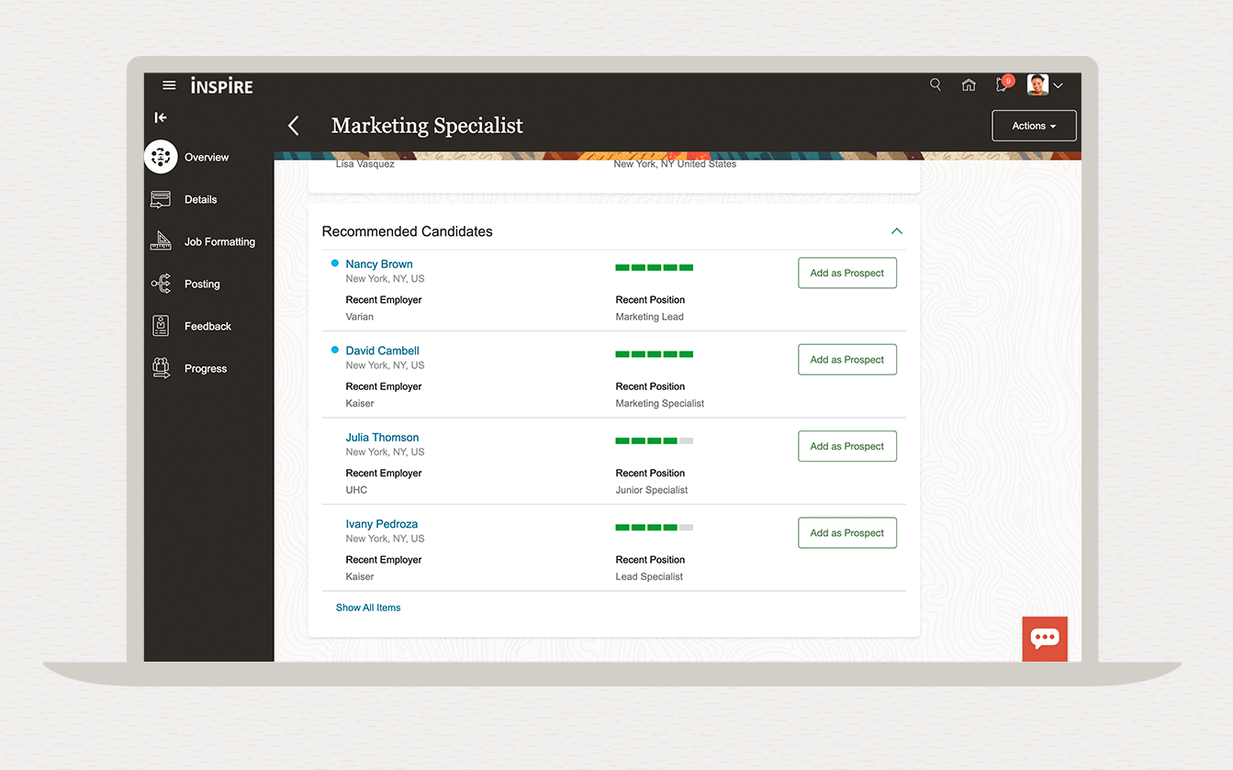Open the search tool
This screenshot has height=770, width=1233.
[935, 84]
